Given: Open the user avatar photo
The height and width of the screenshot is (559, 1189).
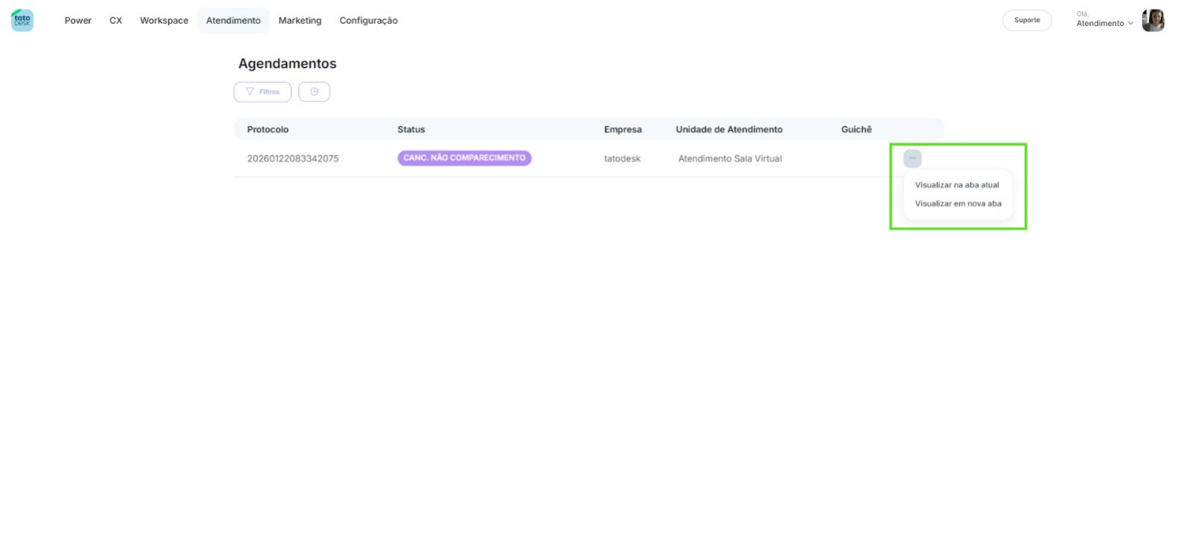Looking at the screenshot, I should 1153,20.
